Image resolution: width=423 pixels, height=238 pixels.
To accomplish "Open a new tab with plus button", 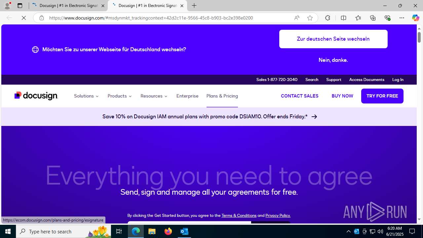I will pos(194,6).
